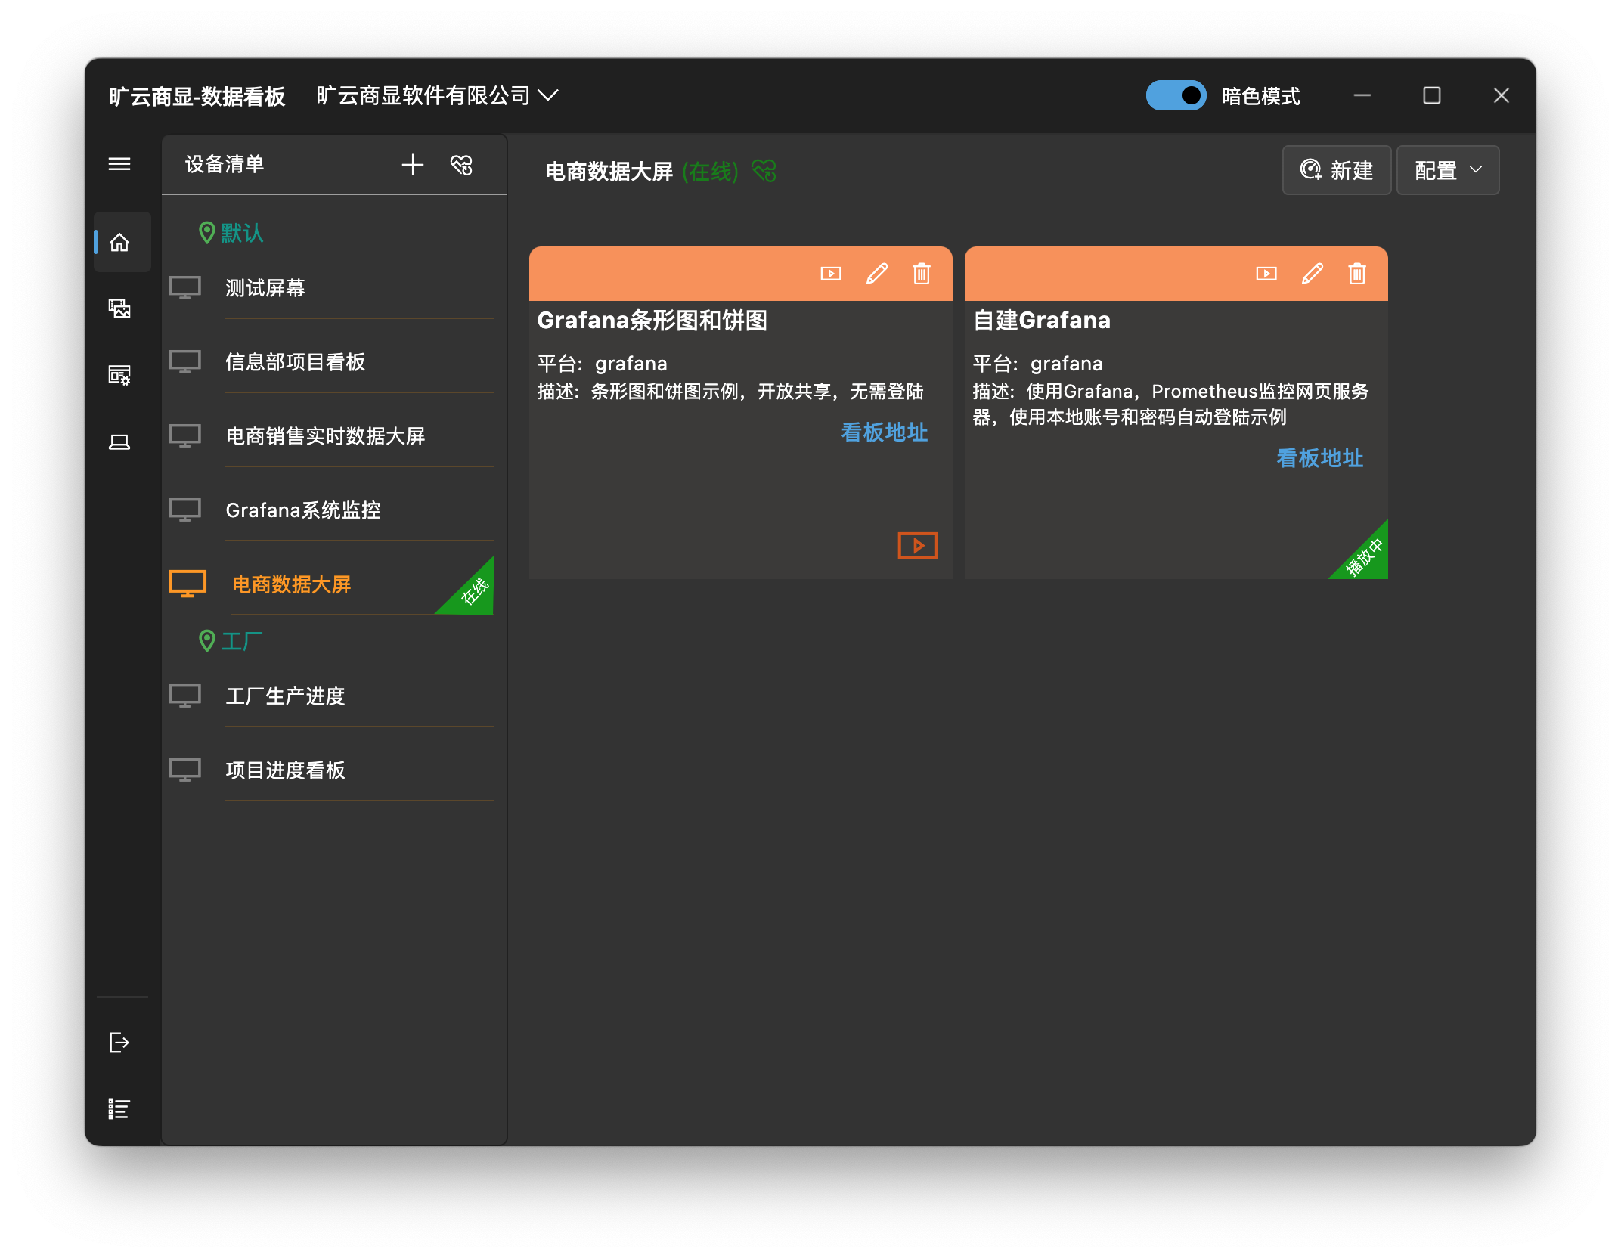Click the 设备清单 panel title
The image size is (1621, 1258).
click(x=225, y=164)
